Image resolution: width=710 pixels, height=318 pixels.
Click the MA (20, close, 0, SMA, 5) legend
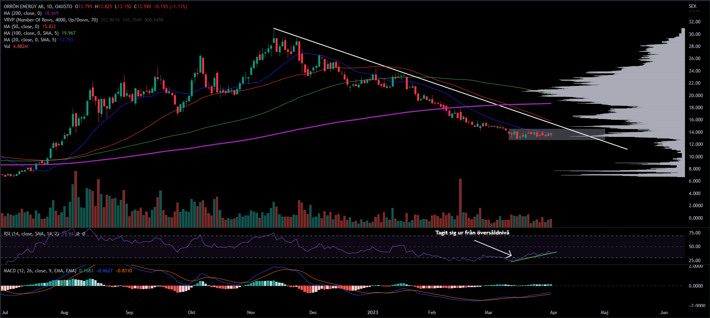(30, 40)
